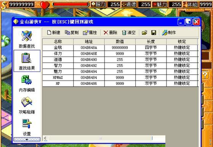The image size is (213, 147).
Task: Open the 数据查找 data search panel
Action: coord(27,39)
